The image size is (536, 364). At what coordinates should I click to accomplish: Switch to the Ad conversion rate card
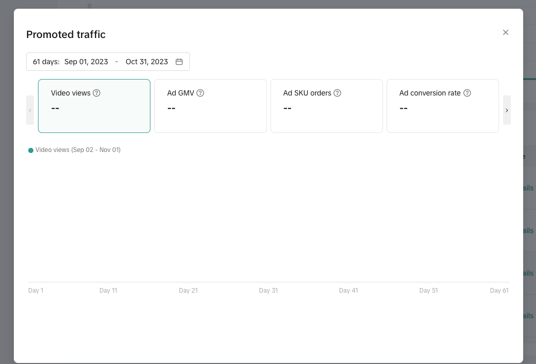pos(443,113)
